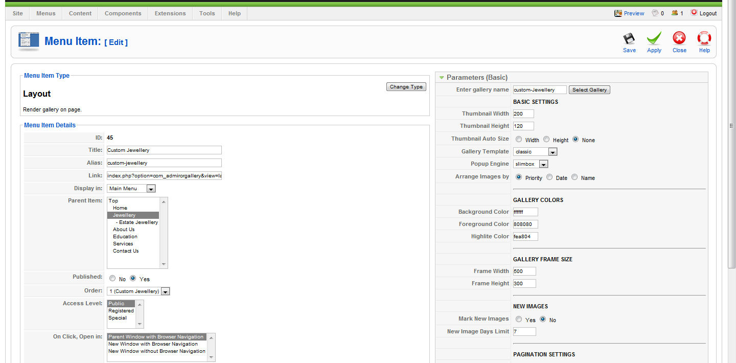
Task: Arrange images by Date
Action: 549,177
